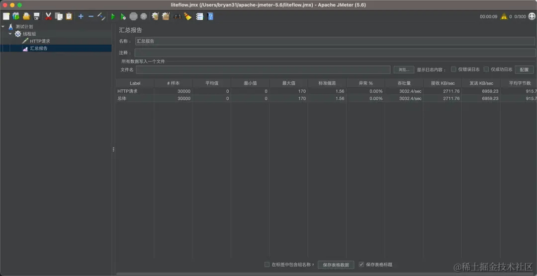Image resolution: width=537 pixels, height=276 pixels.
Task: Open Help with the question mark icon
Action: pos(210,16)
